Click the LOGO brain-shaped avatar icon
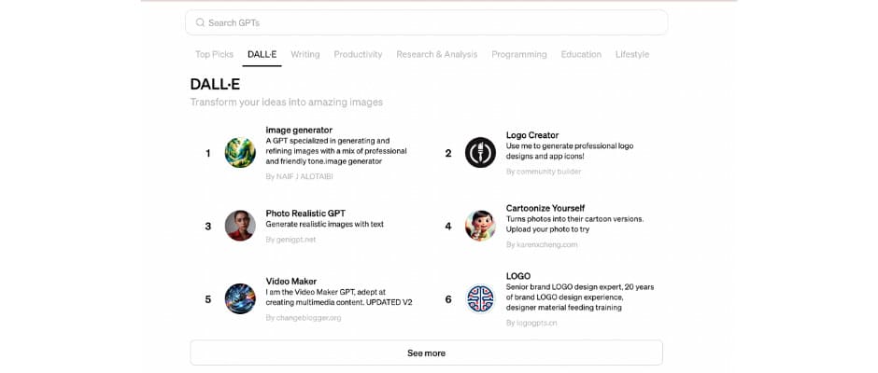Image resolution: width=878 pixels, height=373 pixels. [x=480, y=299]
